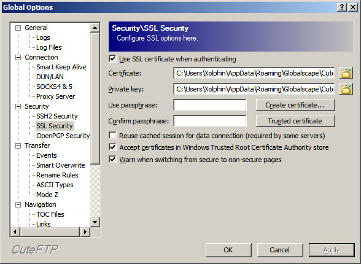The height and width of the screenshot is (264, 361).
Task: Open SOCKS4 & 5 settings
Action: [54, 87]
